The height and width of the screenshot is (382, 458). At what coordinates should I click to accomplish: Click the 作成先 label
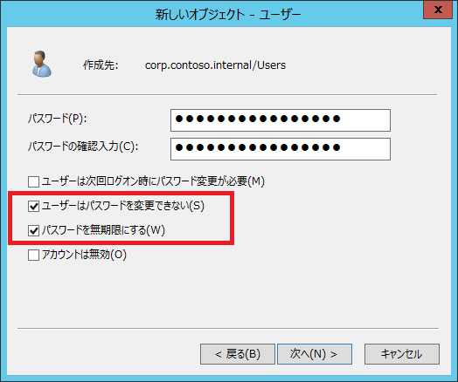point(101,65)
